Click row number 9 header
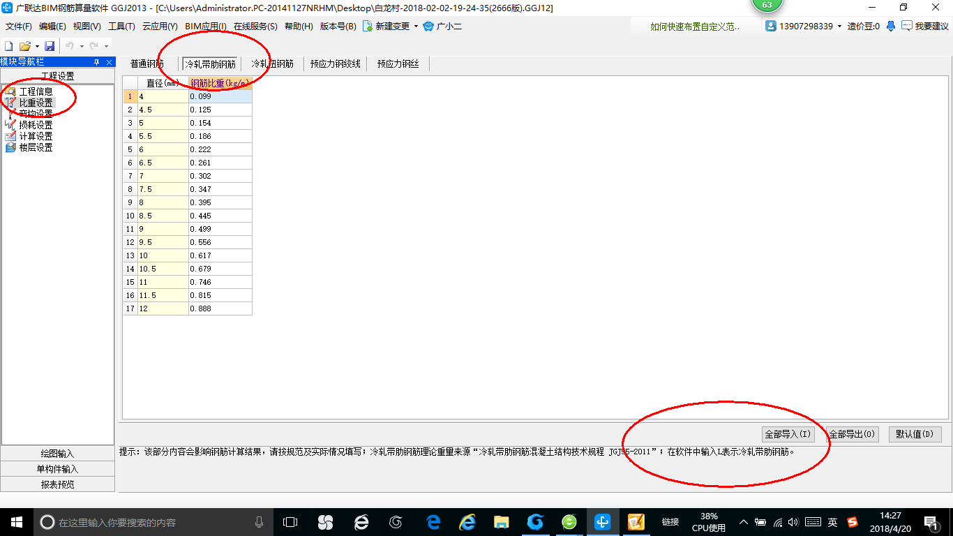 coord(130,202)
